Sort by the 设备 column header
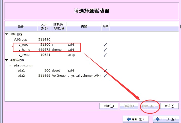This screenshot has width=181, height=123. (21, 26)
